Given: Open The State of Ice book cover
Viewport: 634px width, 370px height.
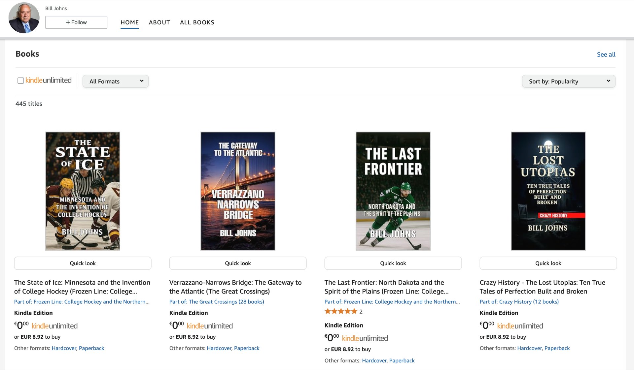Looking at the screenshot, I should [83, 191].
